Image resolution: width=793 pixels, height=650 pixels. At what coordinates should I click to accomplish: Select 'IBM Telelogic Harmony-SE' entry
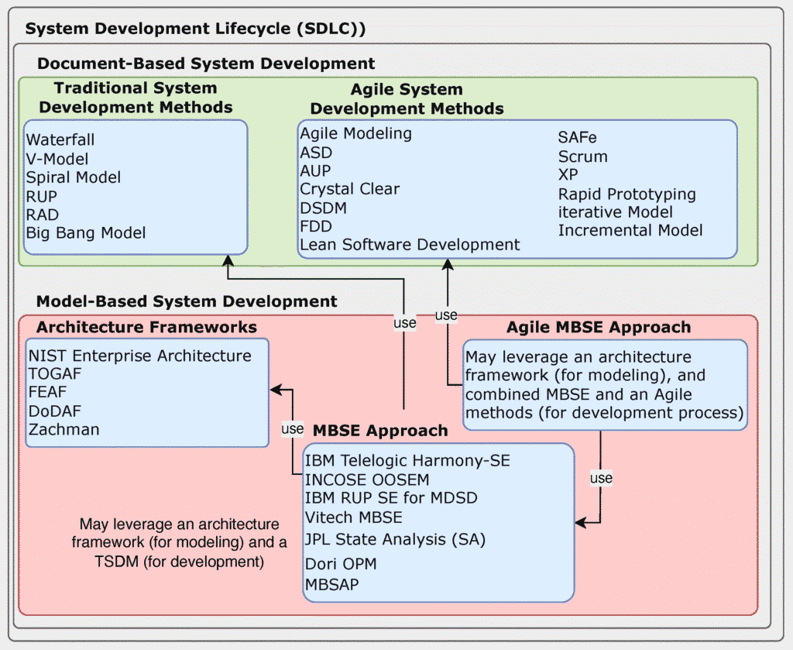click(x=407, y=461)
